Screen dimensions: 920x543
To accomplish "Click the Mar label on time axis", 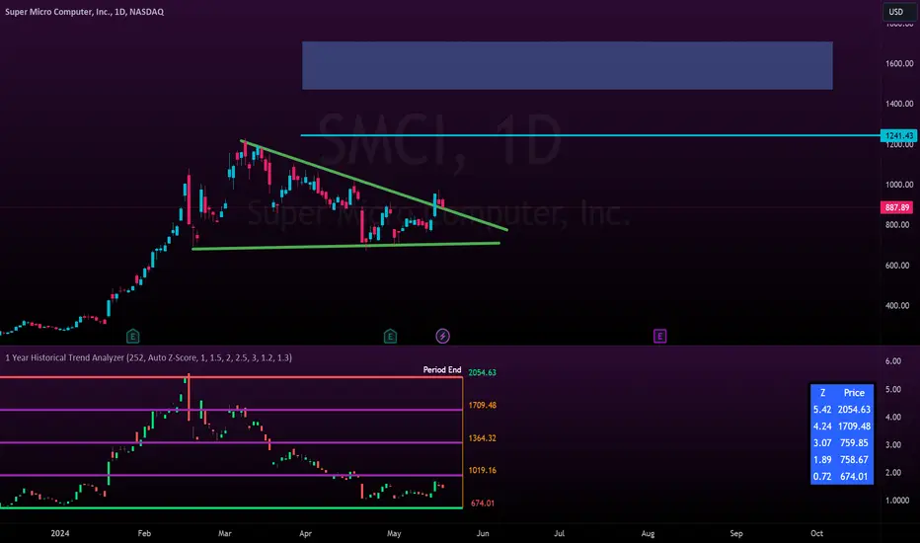I will (225, 533).
